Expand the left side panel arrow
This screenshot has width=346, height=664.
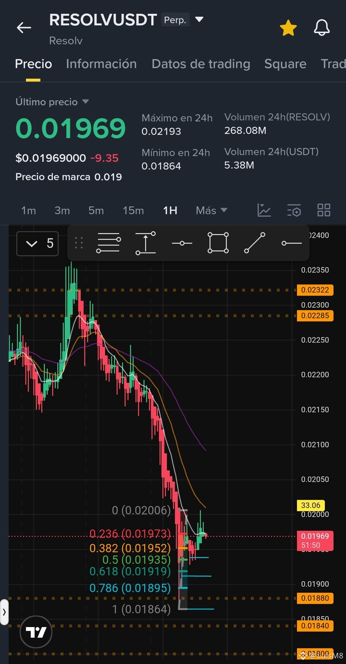(x=4, y=612)
